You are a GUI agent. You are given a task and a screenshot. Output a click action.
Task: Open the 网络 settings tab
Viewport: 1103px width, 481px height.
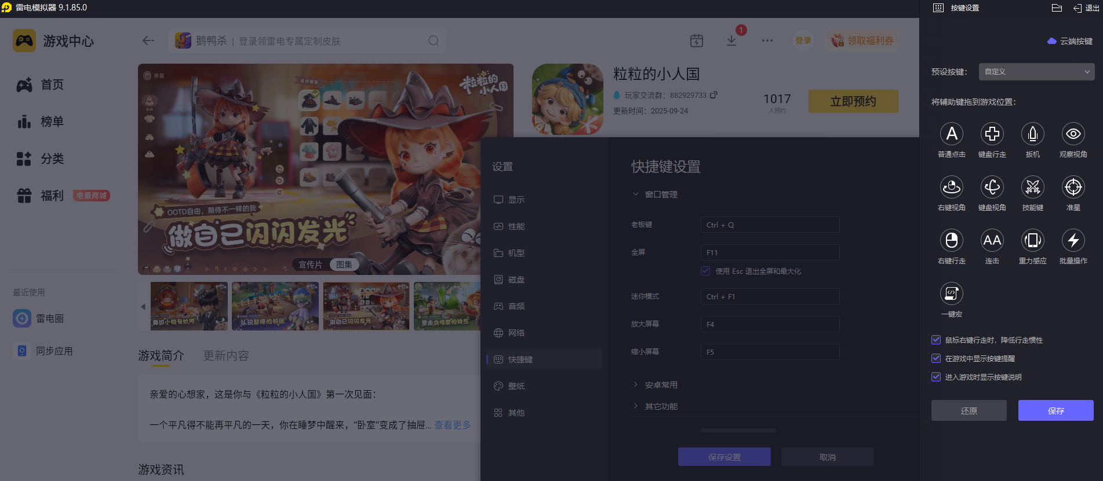click(544, 333)
